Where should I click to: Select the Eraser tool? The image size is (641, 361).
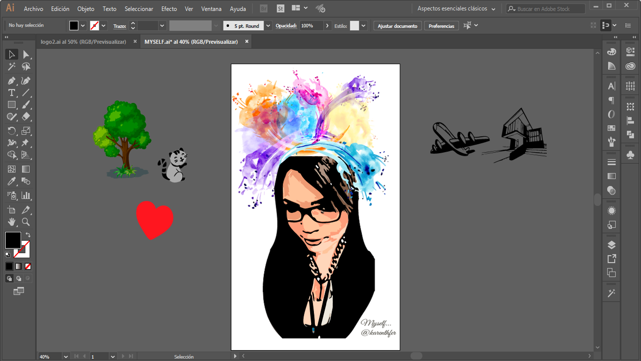(x=26, y=116)
